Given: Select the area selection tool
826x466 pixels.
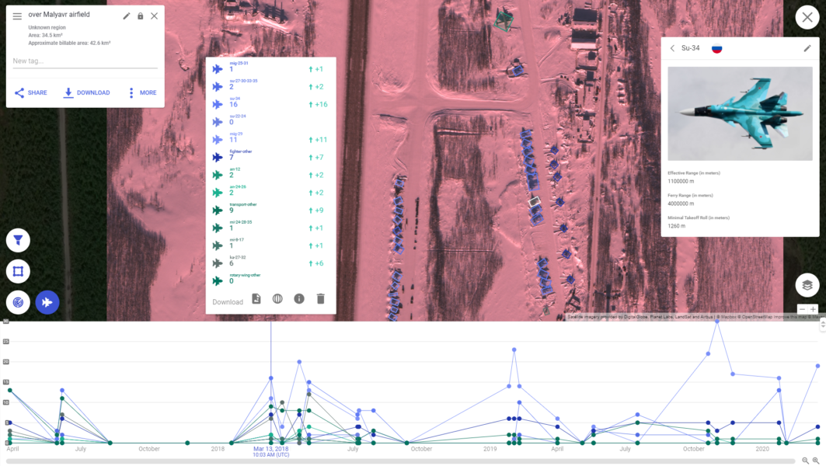Looking at the screenshot, I should pyautogui.click(x=17, y=271).
